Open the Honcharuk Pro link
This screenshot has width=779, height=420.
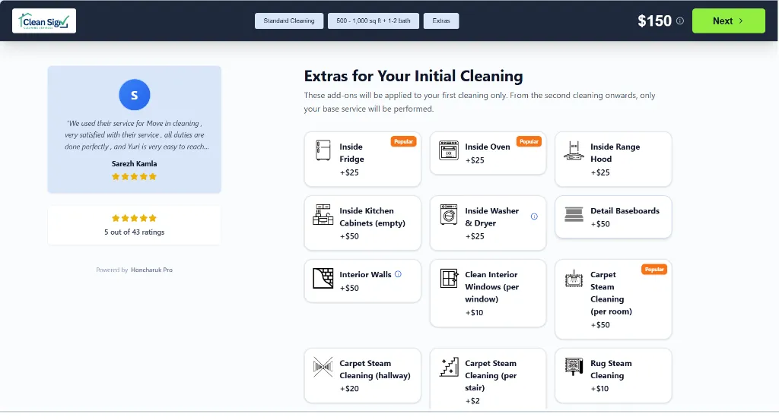(x=151, y=270)
